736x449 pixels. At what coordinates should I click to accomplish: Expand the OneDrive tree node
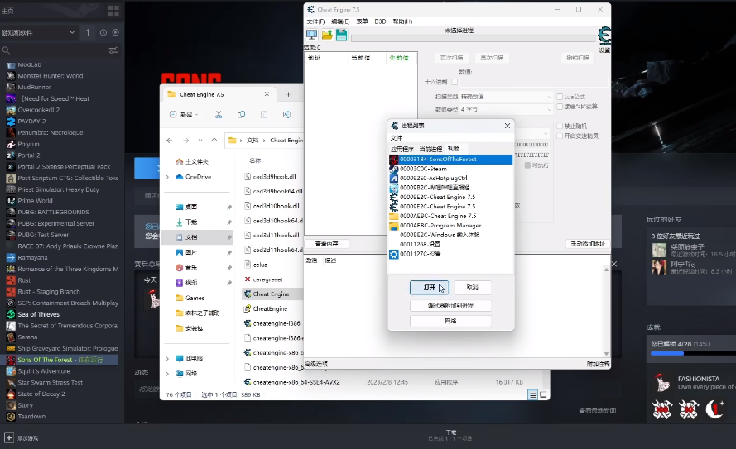point(167,177)
